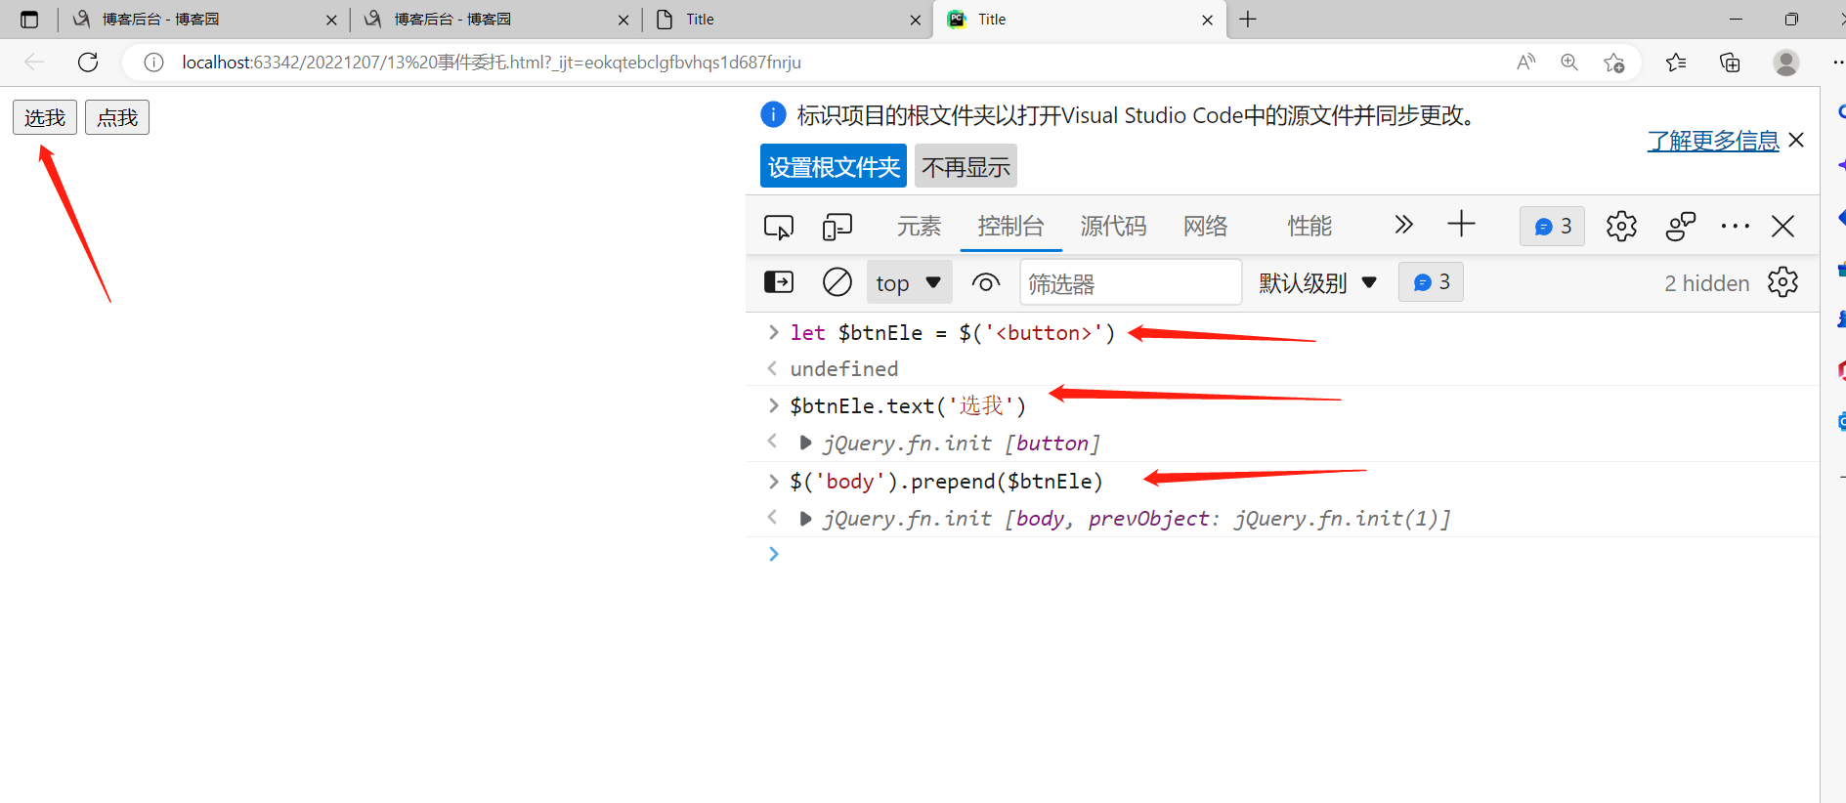Open DevTools feedback people icon
Image resolution: width=1846 pixels, height=803 pixels.
(1681, 227)
